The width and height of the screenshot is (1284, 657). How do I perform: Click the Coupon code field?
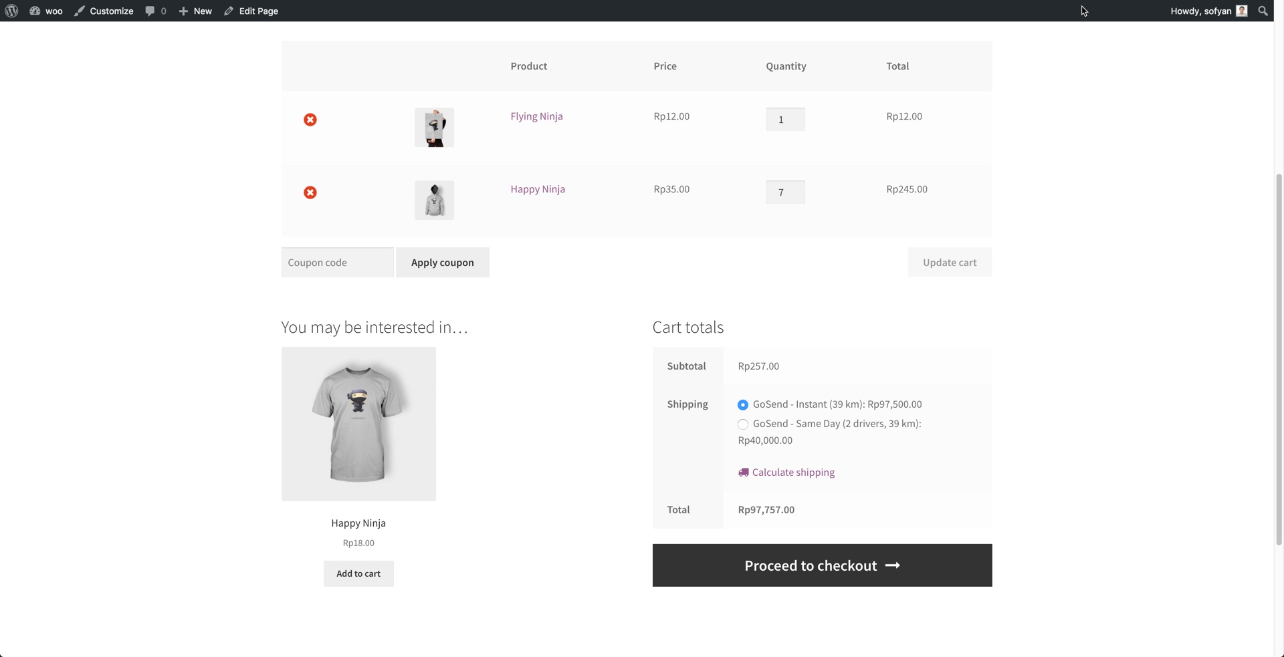pyautogui.click(x=337, y=262)
